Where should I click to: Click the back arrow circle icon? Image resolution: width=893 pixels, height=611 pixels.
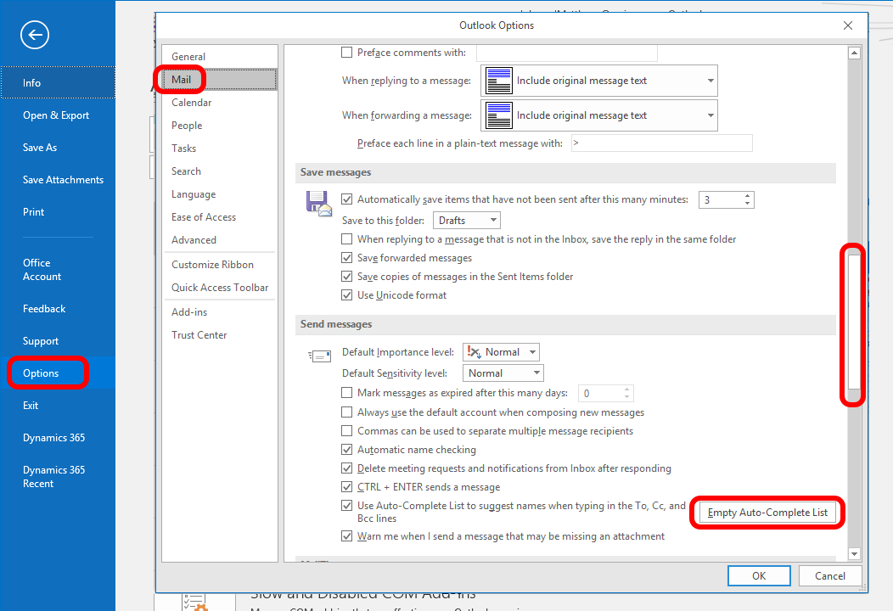[35, 35]
